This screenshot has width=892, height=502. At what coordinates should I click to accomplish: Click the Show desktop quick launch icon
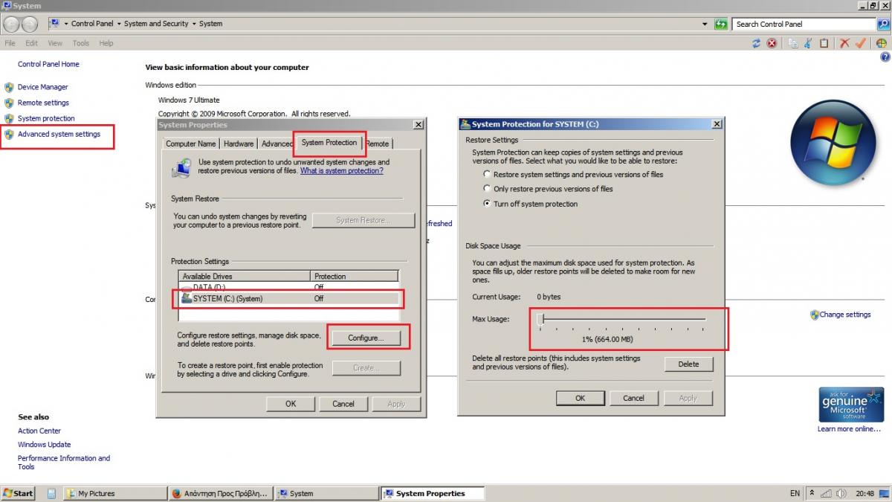(x=52, y=493)
